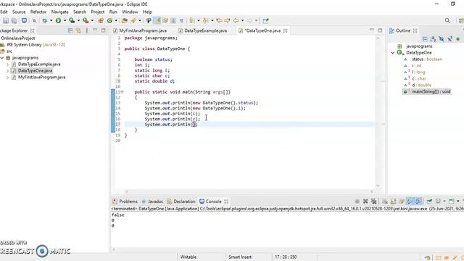Viewport: 464px width, 261px height.
Task: Toggle Block Selection Mode icon
Action: pyautogui.click(x=173, y=21)
